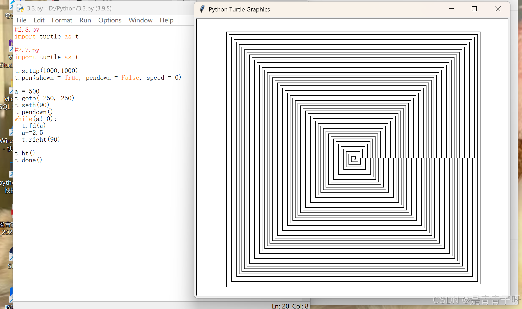Image resolution: width=522 pixels, height=309 pixels.
Task: Maximize the Python Turtle Graphics window
Action: point(474,9)
